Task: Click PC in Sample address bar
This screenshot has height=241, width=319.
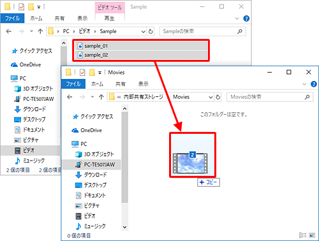Action: [66, 31]
